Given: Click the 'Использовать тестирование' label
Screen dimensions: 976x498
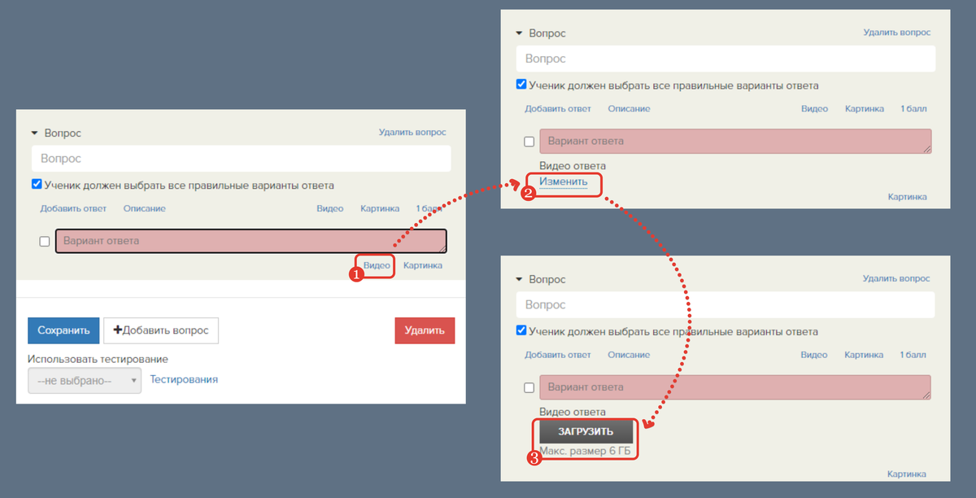Looking at the screenshot, I should pos(98,359).
